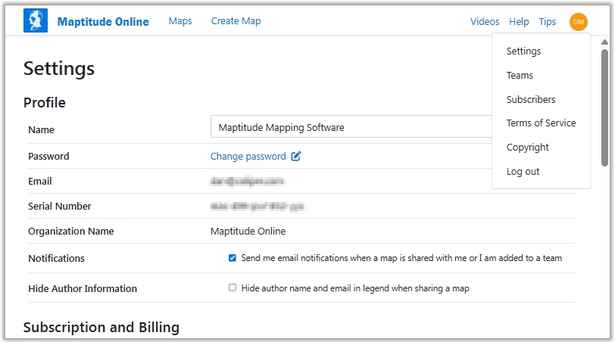Click the Maptitude Online logo icon

coord(36,21)
